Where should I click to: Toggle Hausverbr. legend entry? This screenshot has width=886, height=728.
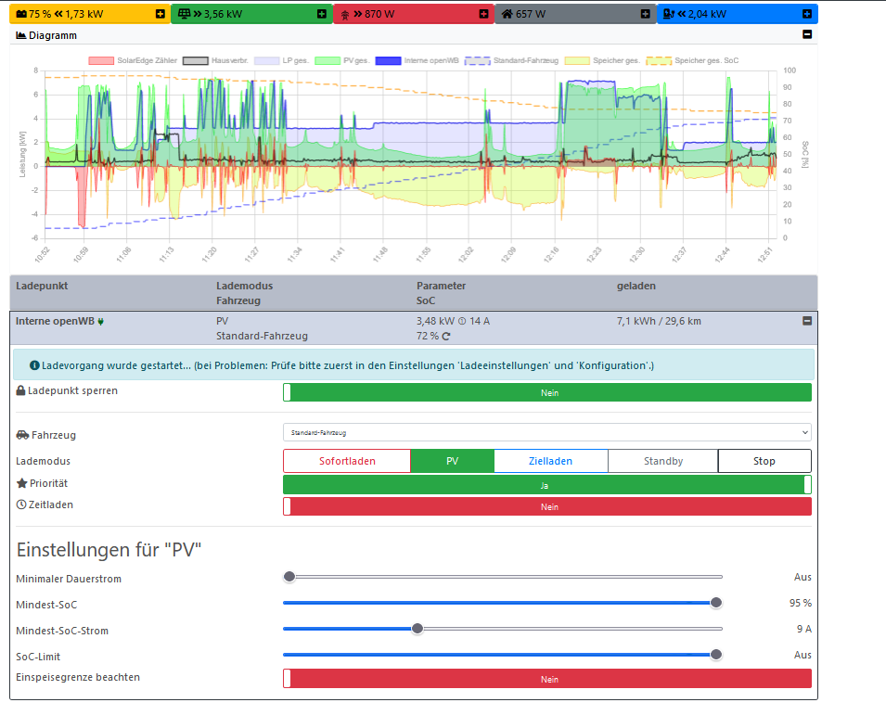216,60
